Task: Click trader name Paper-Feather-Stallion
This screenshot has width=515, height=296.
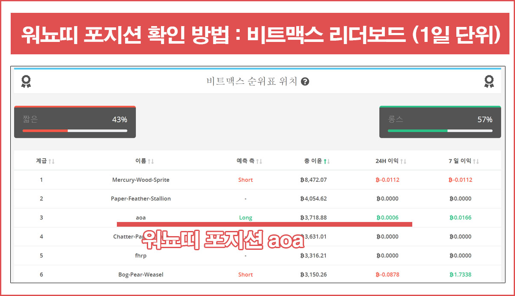Action: [141, 198]
